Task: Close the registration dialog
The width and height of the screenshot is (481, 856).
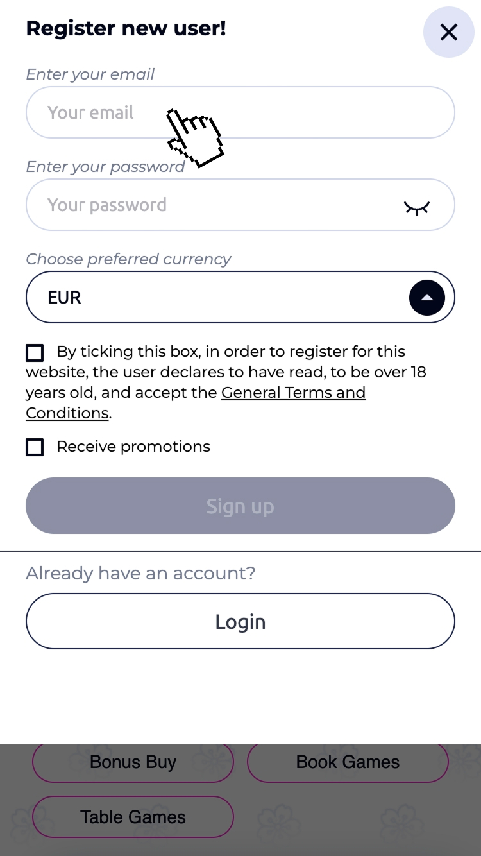Action: [x=448, y=32]
